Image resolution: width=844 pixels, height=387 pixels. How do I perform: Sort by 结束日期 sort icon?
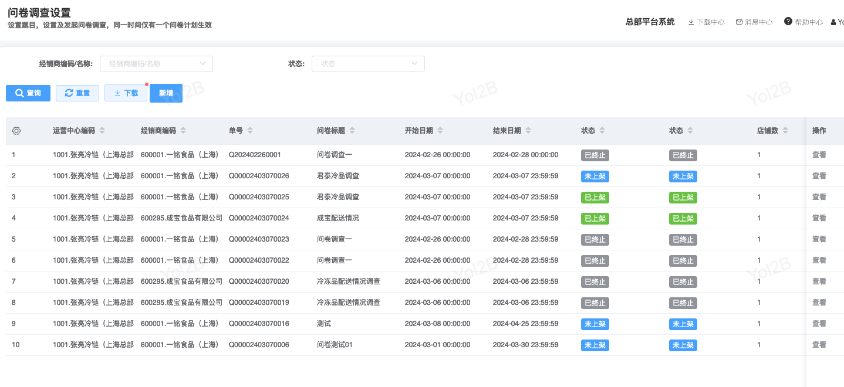tap(528, 131)
